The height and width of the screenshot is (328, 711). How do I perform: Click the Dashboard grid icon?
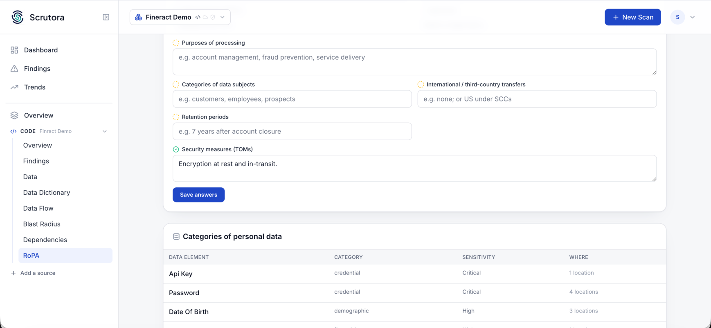(14, 50)
